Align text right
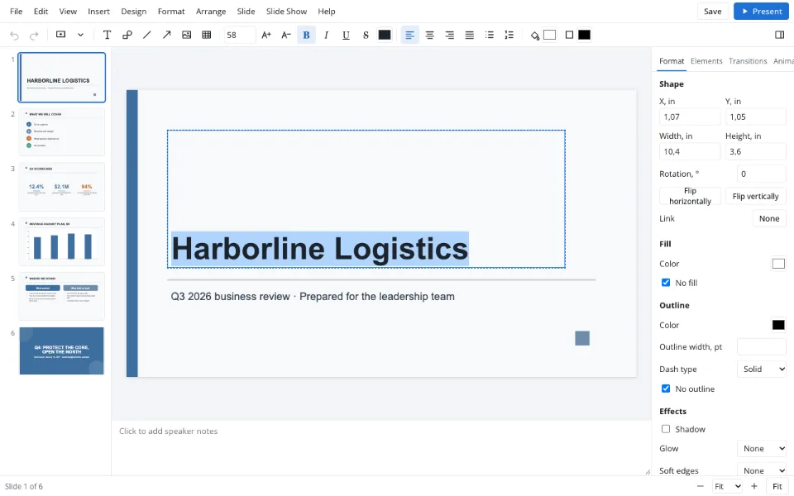Image resolution: width=794 pixels, height=496 pixels. pyautogui.click(x=449, y=35)
